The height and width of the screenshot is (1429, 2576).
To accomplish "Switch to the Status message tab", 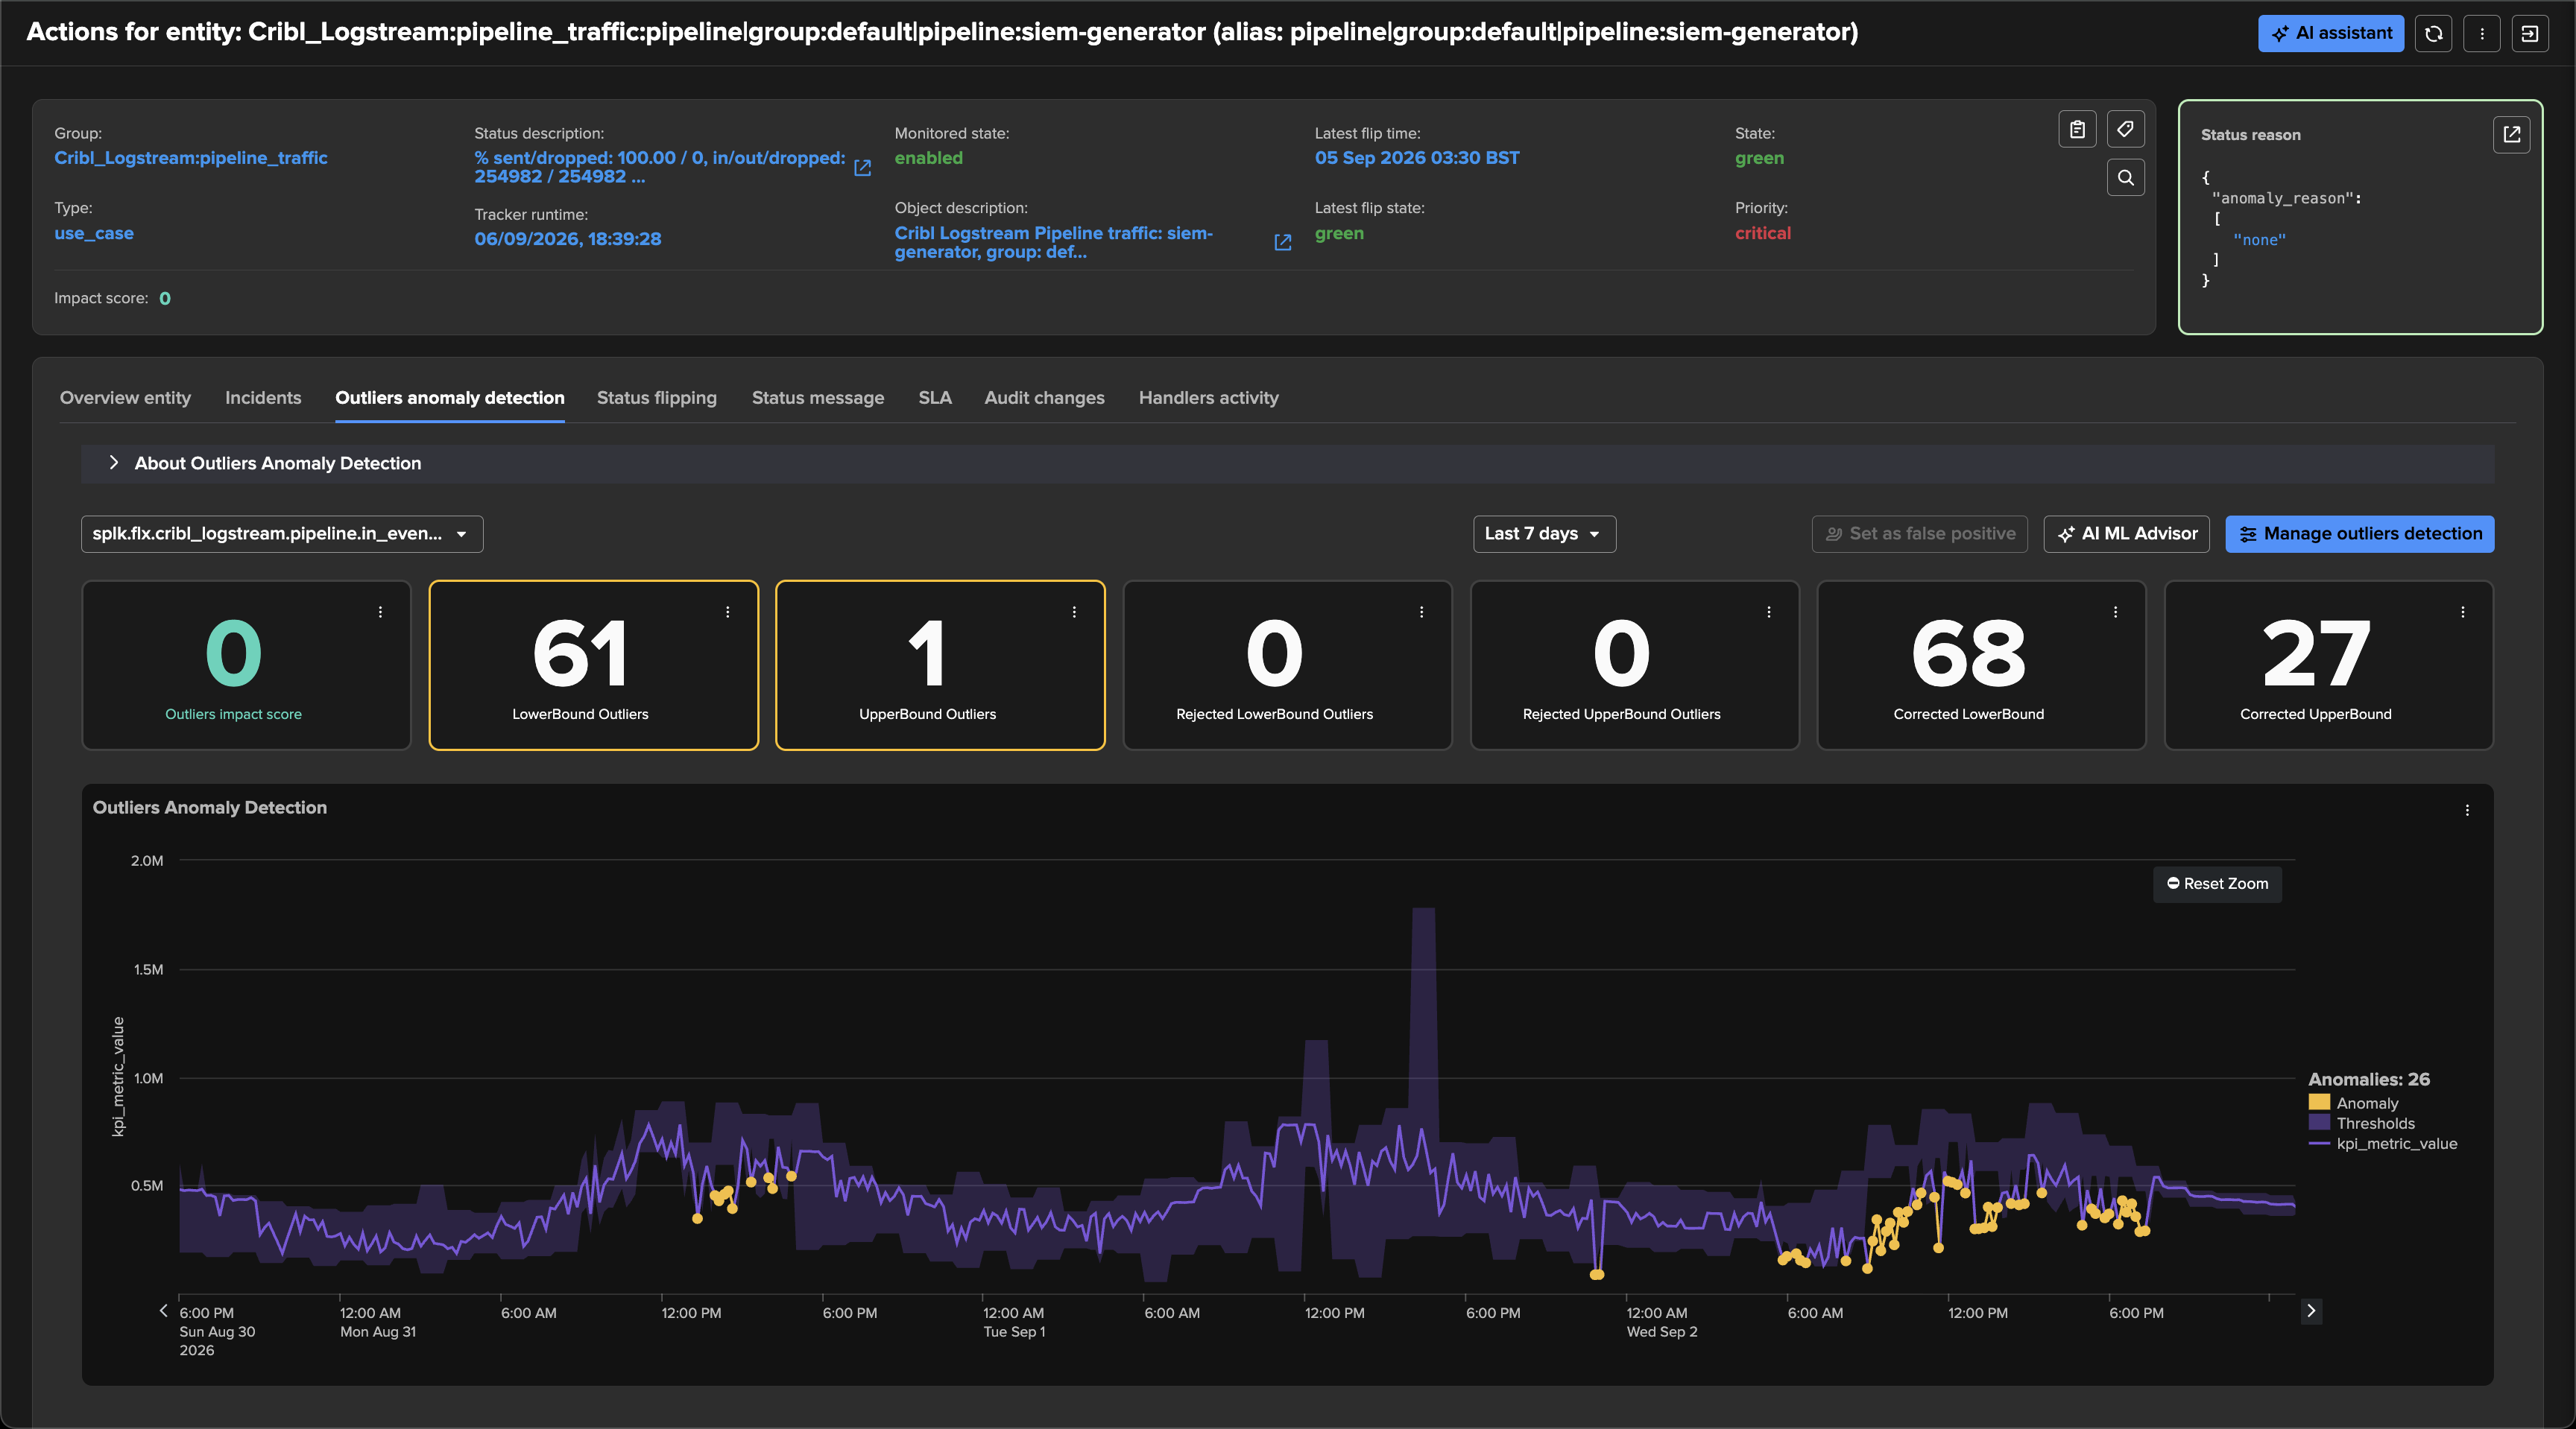I will click(818, 398).
